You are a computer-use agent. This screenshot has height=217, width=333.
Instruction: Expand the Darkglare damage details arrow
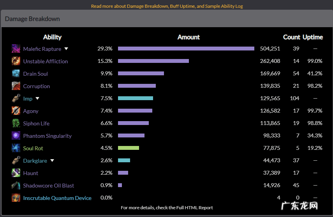tap(52, 161)
